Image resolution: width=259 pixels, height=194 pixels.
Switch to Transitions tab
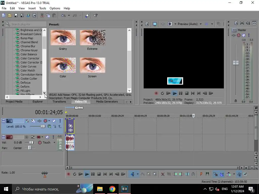[59, 102]
